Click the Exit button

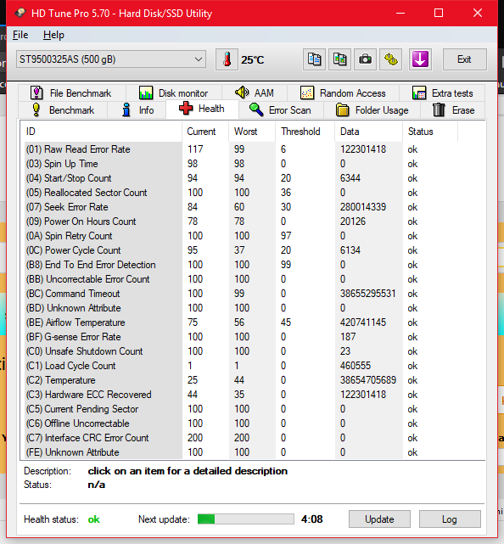pos(464,59)
